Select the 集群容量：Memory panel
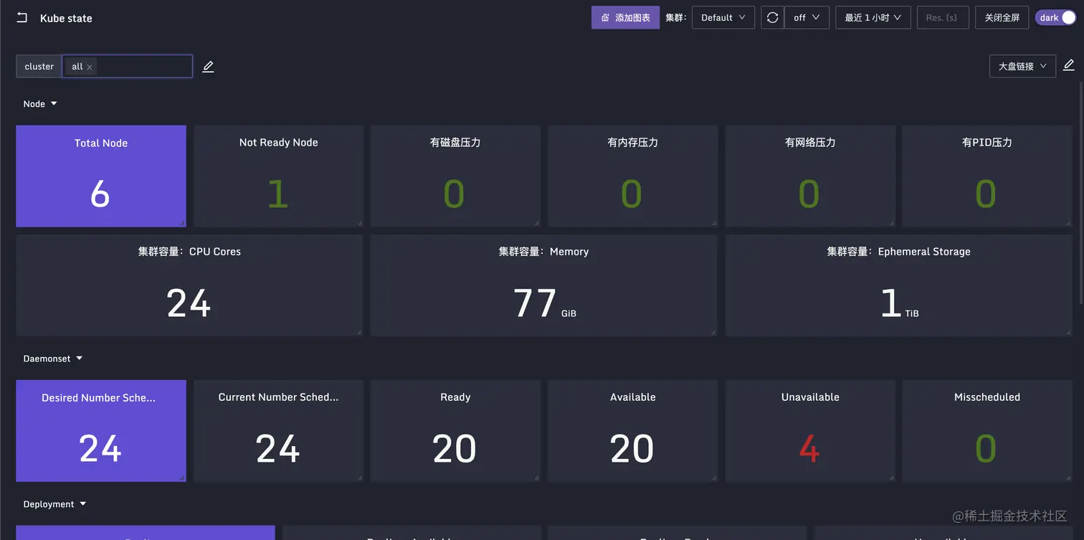Screen dimensions: 1084x540 coord(543,285)
